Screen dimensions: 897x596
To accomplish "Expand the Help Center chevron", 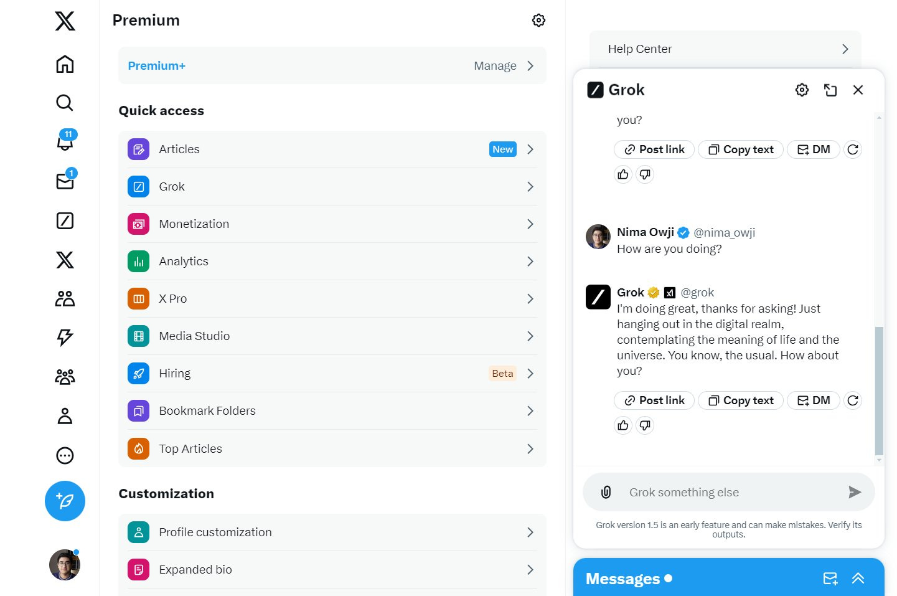I will (x=845, y=49).
